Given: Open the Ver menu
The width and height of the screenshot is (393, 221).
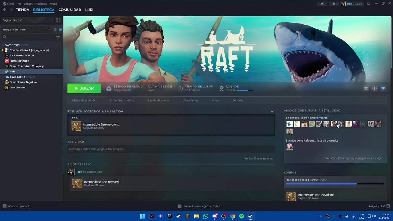Looking at the screenshot, I should point(19,4).
